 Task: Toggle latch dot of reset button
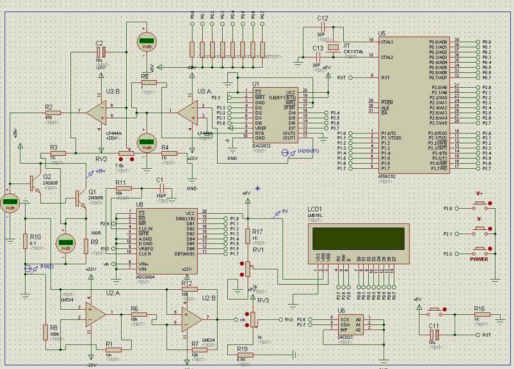pos(445,310)
